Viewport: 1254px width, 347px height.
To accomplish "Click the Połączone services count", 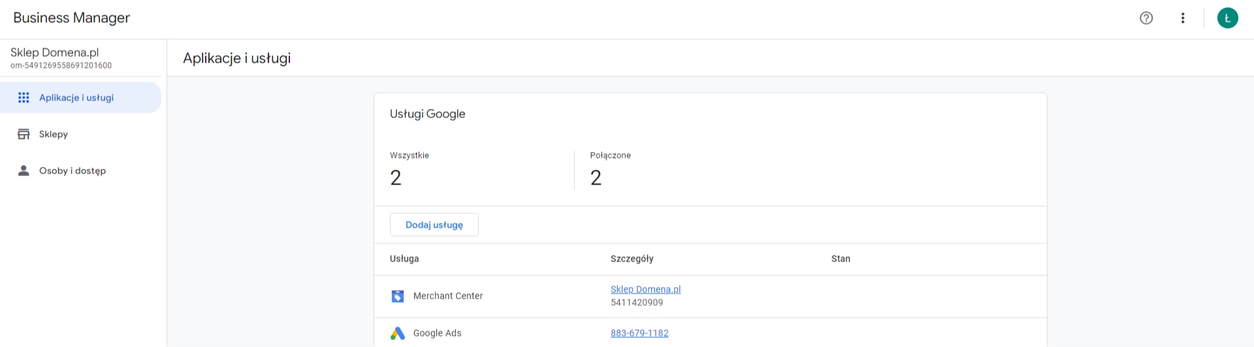I will pyautogui.click(x=596, y=177).
